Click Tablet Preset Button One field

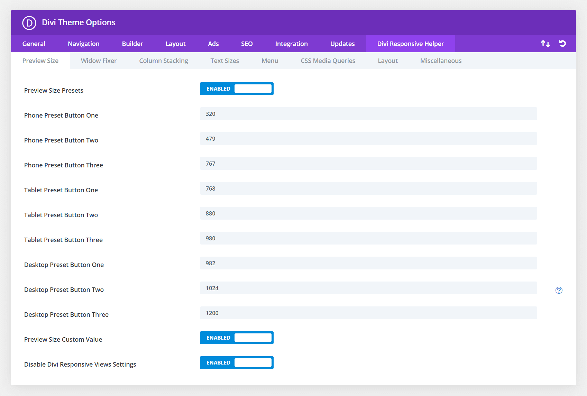point(368,188)
